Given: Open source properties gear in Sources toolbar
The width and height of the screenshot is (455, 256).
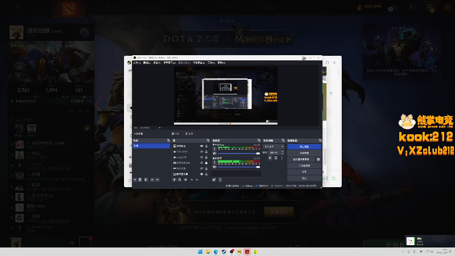Looking at the screenshot, I should pyautogui.click(x=186, y=180).
